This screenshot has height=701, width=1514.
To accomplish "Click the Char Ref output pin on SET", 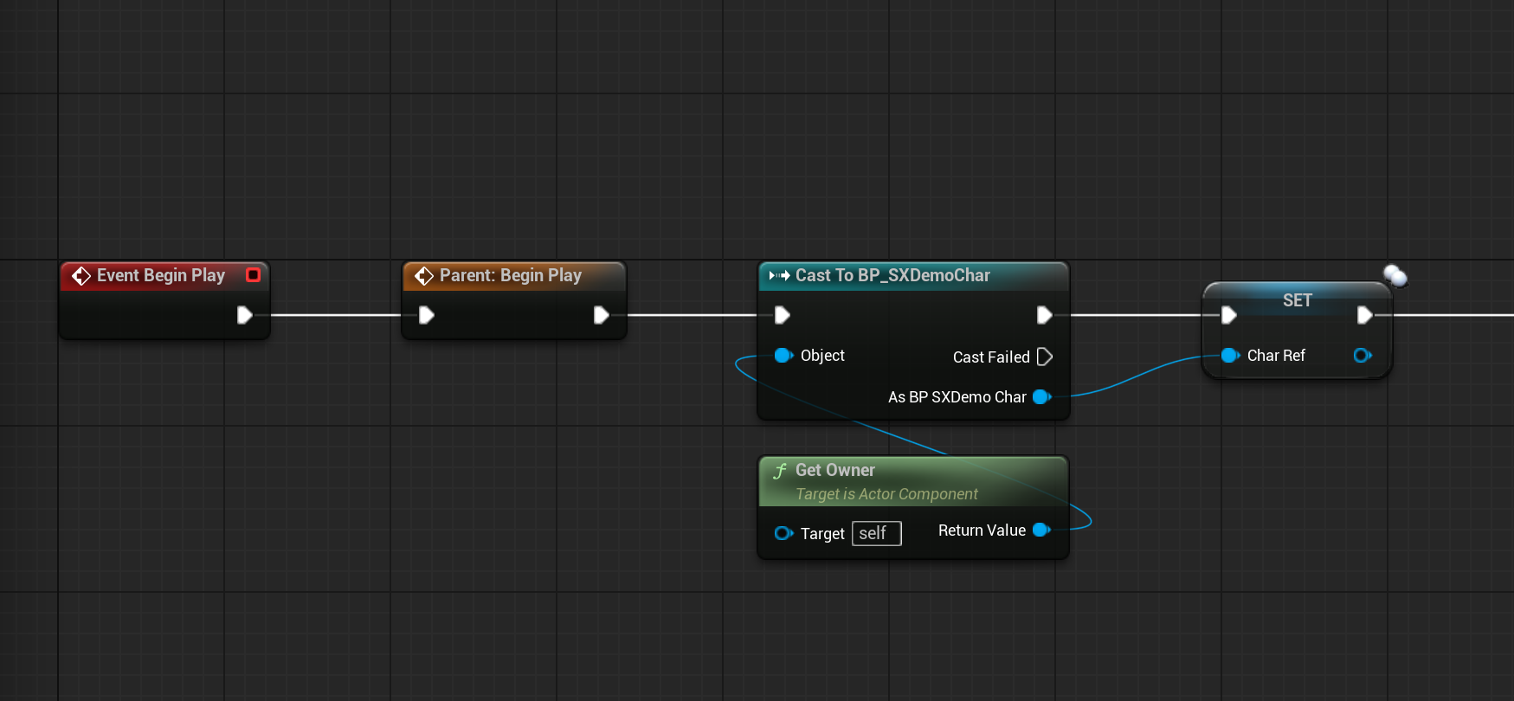I will coord(1362,356).
